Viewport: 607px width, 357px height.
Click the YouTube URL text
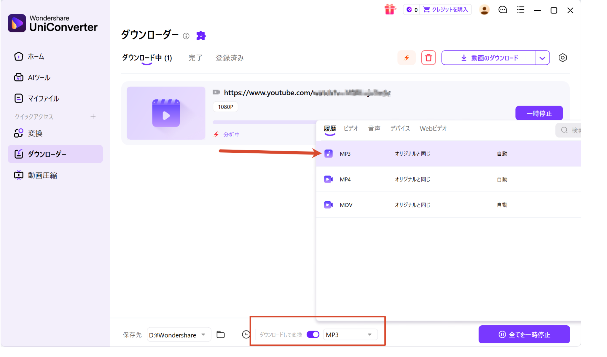point(307,93)
